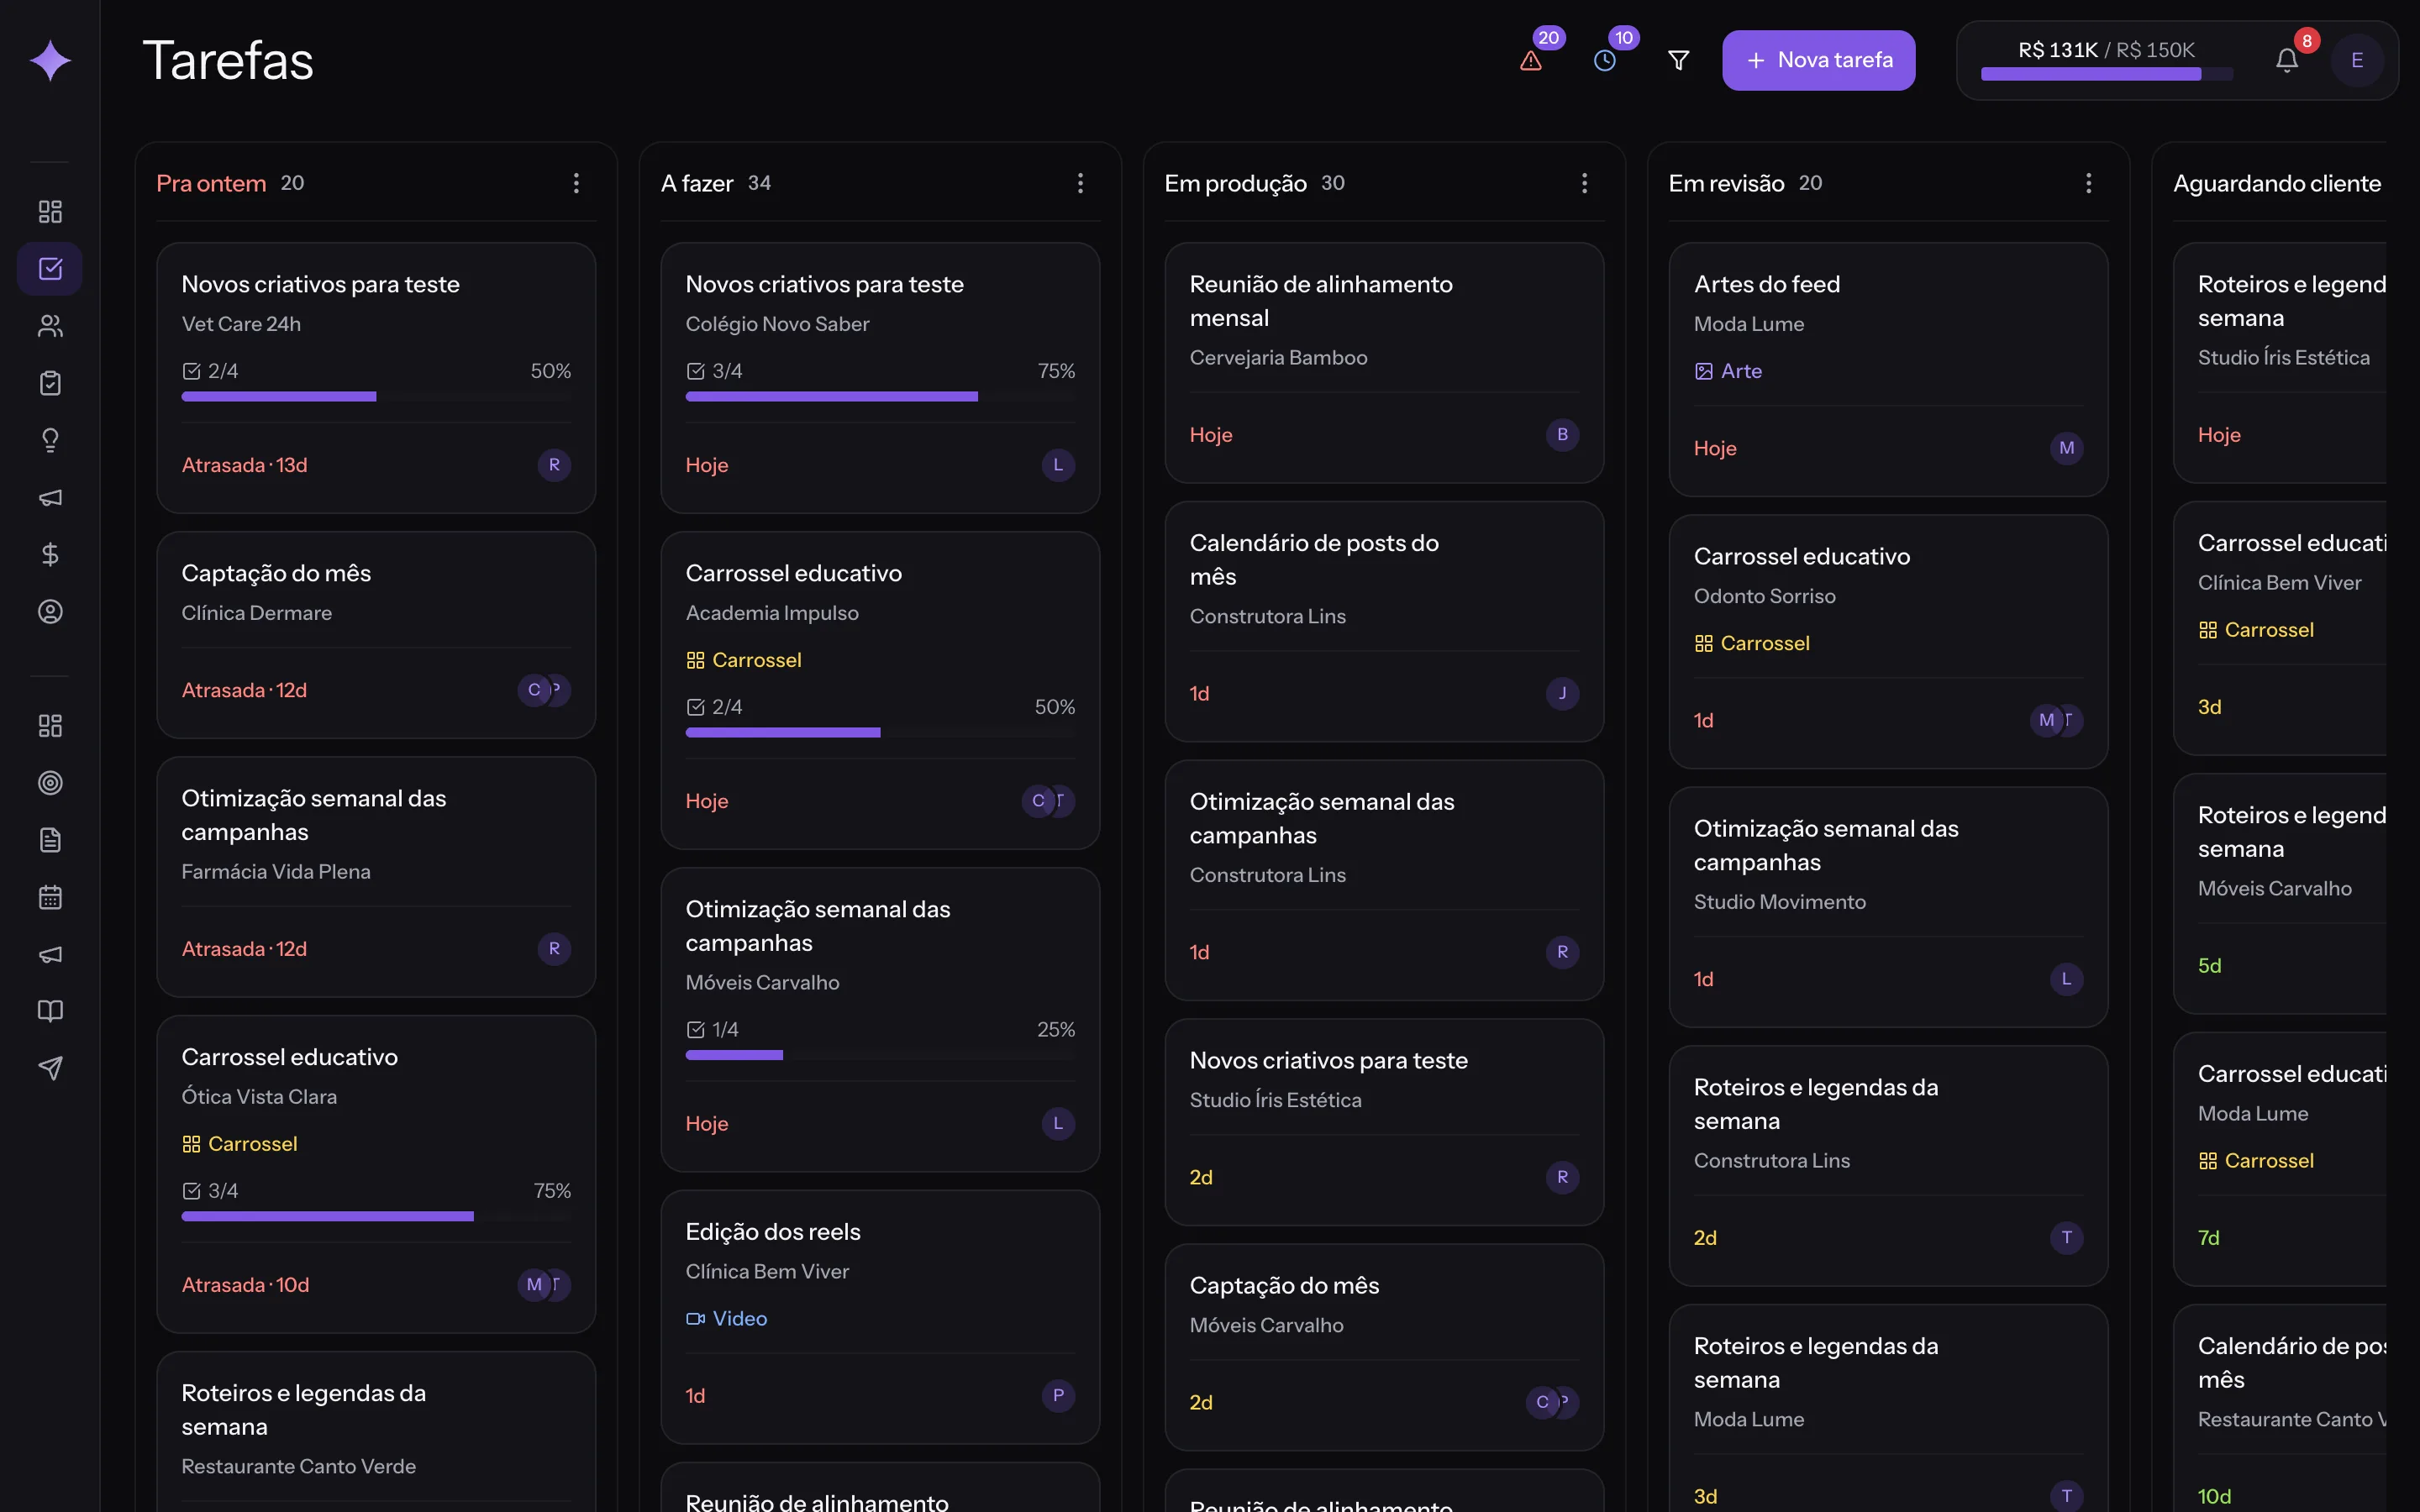Click the budget R$ 131K progress bar
2420x1512 pixels.
pyautogui.click(x=2106, y=74)
